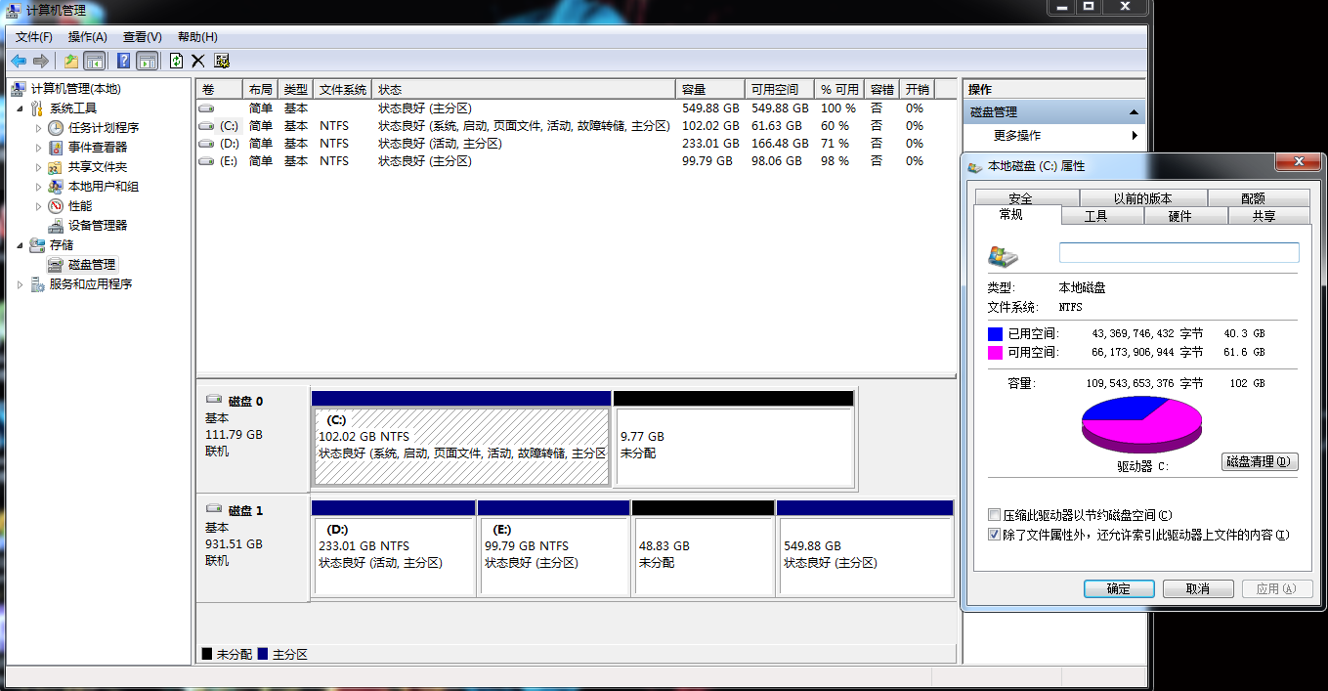Click the 磁盘 0 disk icon in lower pane
The width and height of the screenshot is (1328, 691).
(214, 400)
